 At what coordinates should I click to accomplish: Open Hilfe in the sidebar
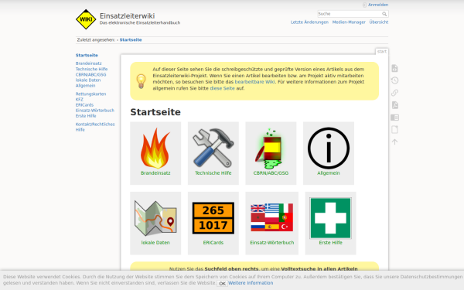click(x=80, y=130)
